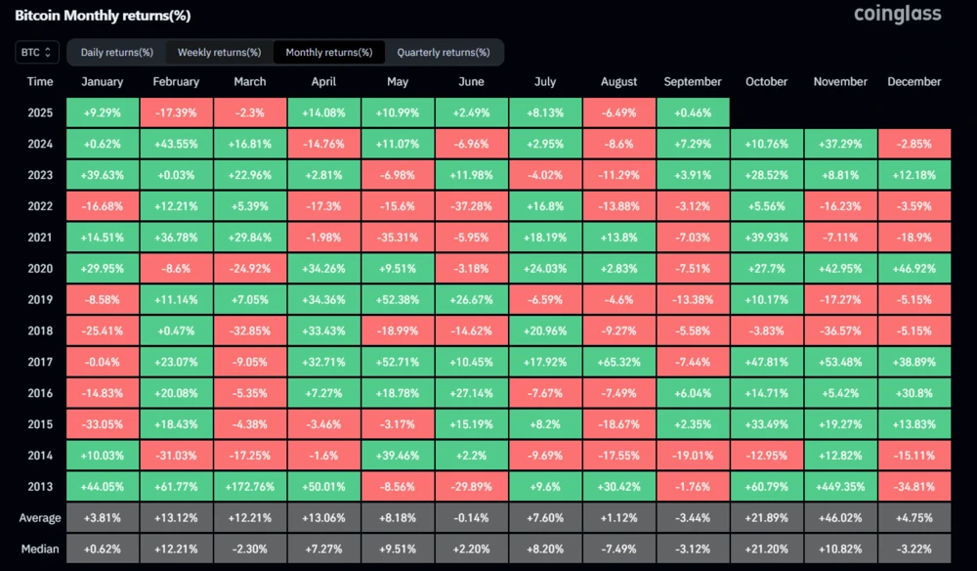The height and width of the screenshot is (571, 977).
Task: Click the coinglass logo
Action: [897, 15]
